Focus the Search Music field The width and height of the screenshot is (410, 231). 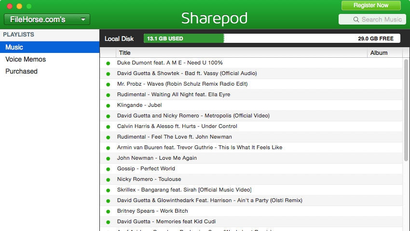coord(372,19)
